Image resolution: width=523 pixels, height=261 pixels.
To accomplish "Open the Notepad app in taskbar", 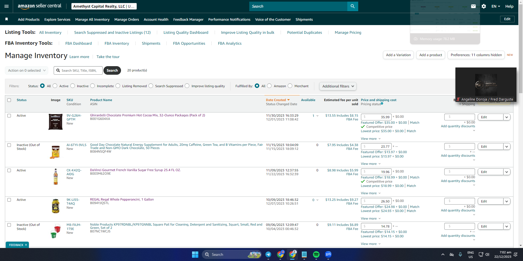I will 304,254.
